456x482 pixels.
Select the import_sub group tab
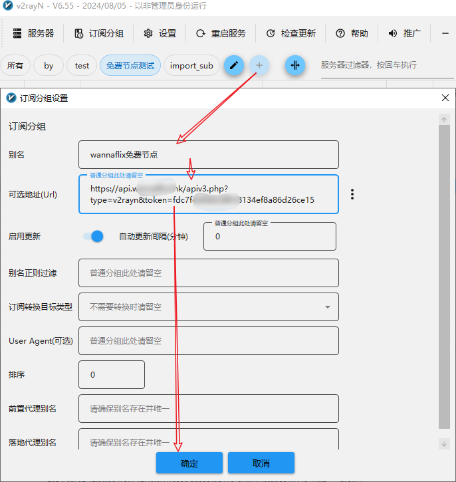(x=191, y=65)
